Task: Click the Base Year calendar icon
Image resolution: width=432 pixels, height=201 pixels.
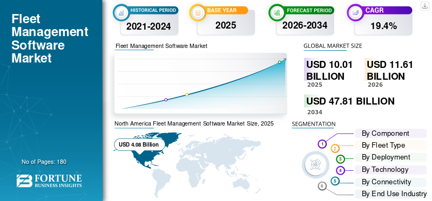Action: pos(198,12)
